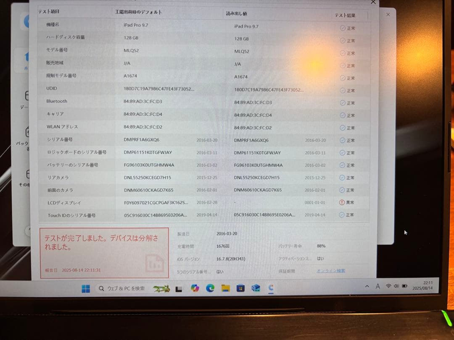Open Microsoft Edge from the taskbar
This screenshot has height=340, width=454.
click(x=210, y=288)
